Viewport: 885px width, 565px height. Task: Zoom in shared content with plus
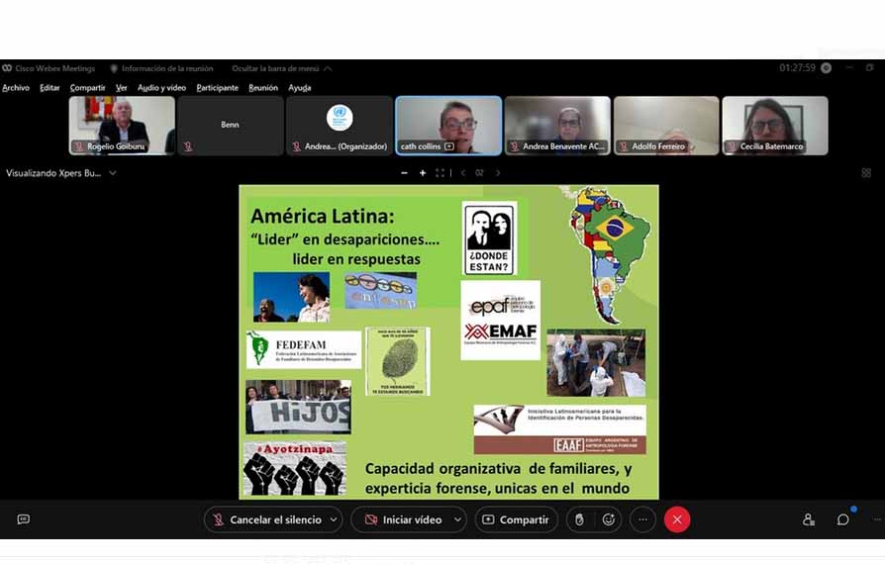(422, 173)
